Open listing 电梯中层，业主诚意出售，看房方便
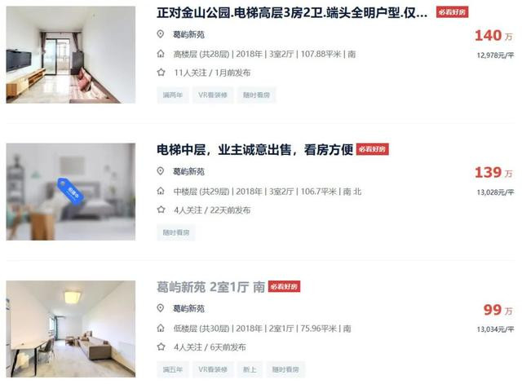522x384 pixels. tap(254, 150)
